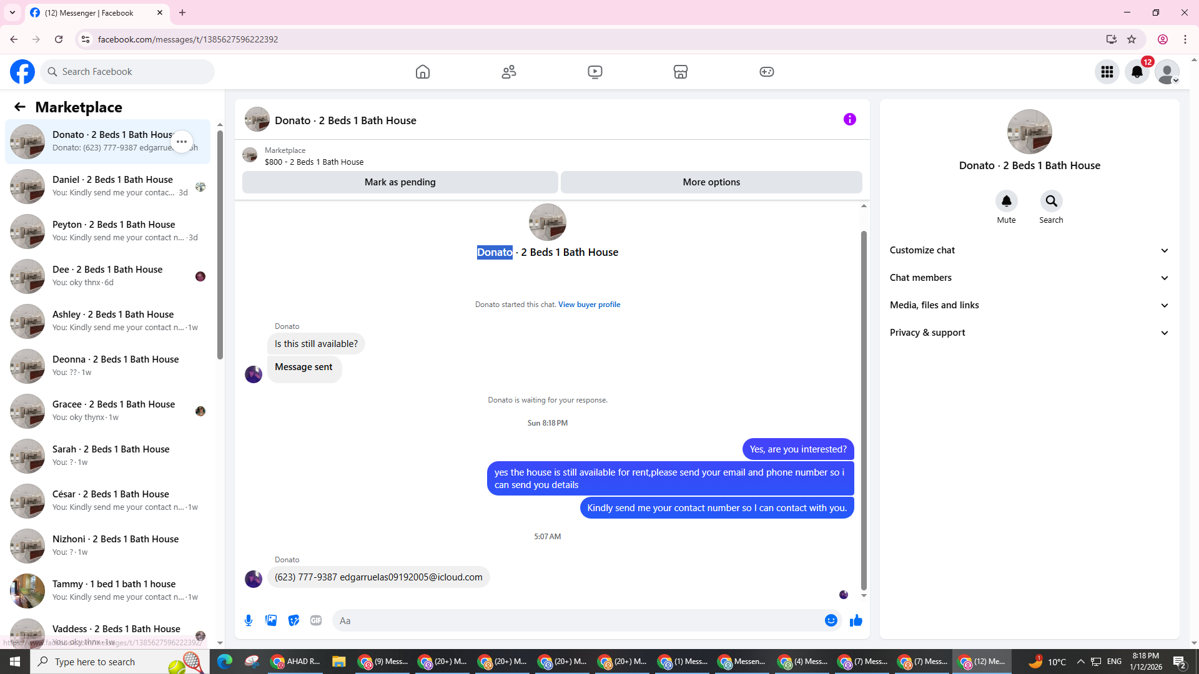The image size is (1199, 674).
Task: Send a thumbs-up like
Action: [856, 620]
